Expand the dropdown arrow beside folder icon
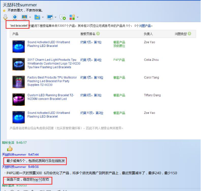The image size is (201, 191). point(43,17)
